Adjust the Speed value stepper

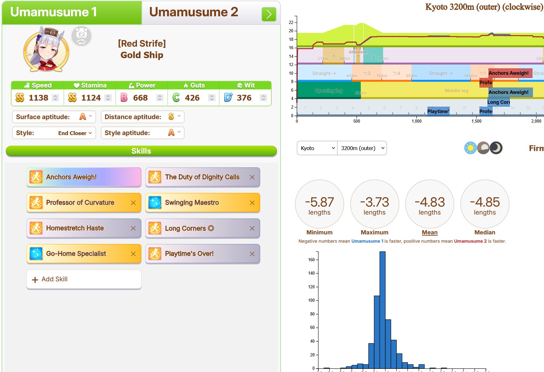click(x=56, y=98)
